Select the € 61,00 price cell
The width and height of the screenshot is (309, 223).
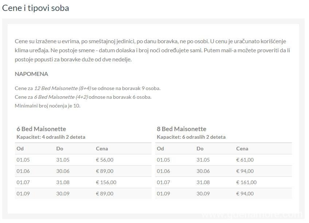[245, 160]
